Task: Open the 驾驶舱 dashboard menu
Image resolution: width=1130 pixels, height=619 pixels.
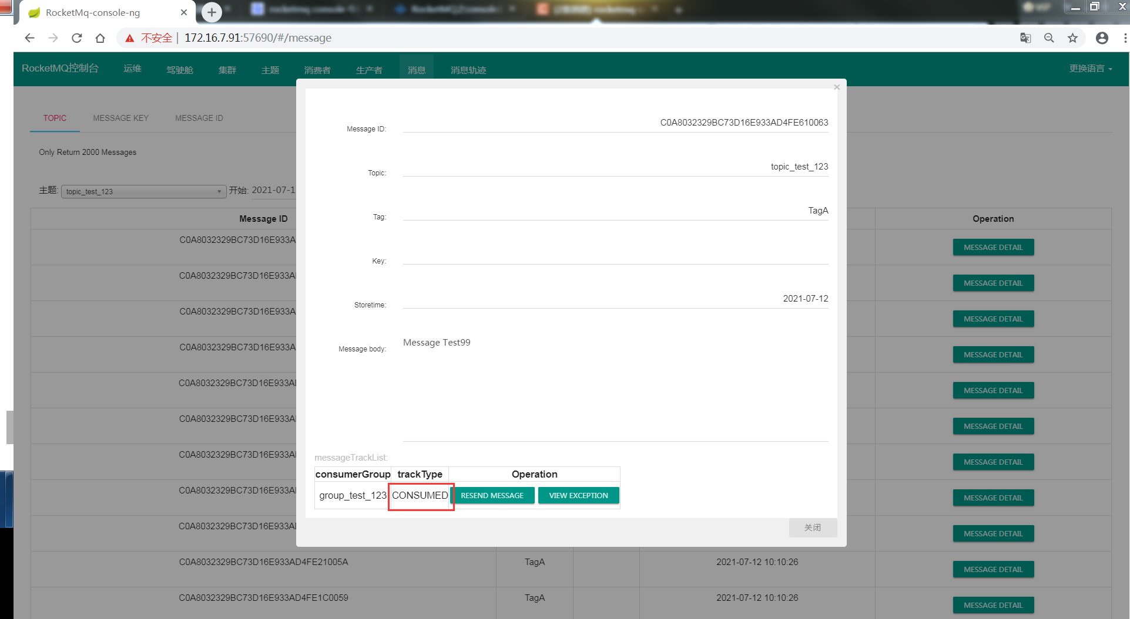Action: pyautogui.click(x=179, y=70)
